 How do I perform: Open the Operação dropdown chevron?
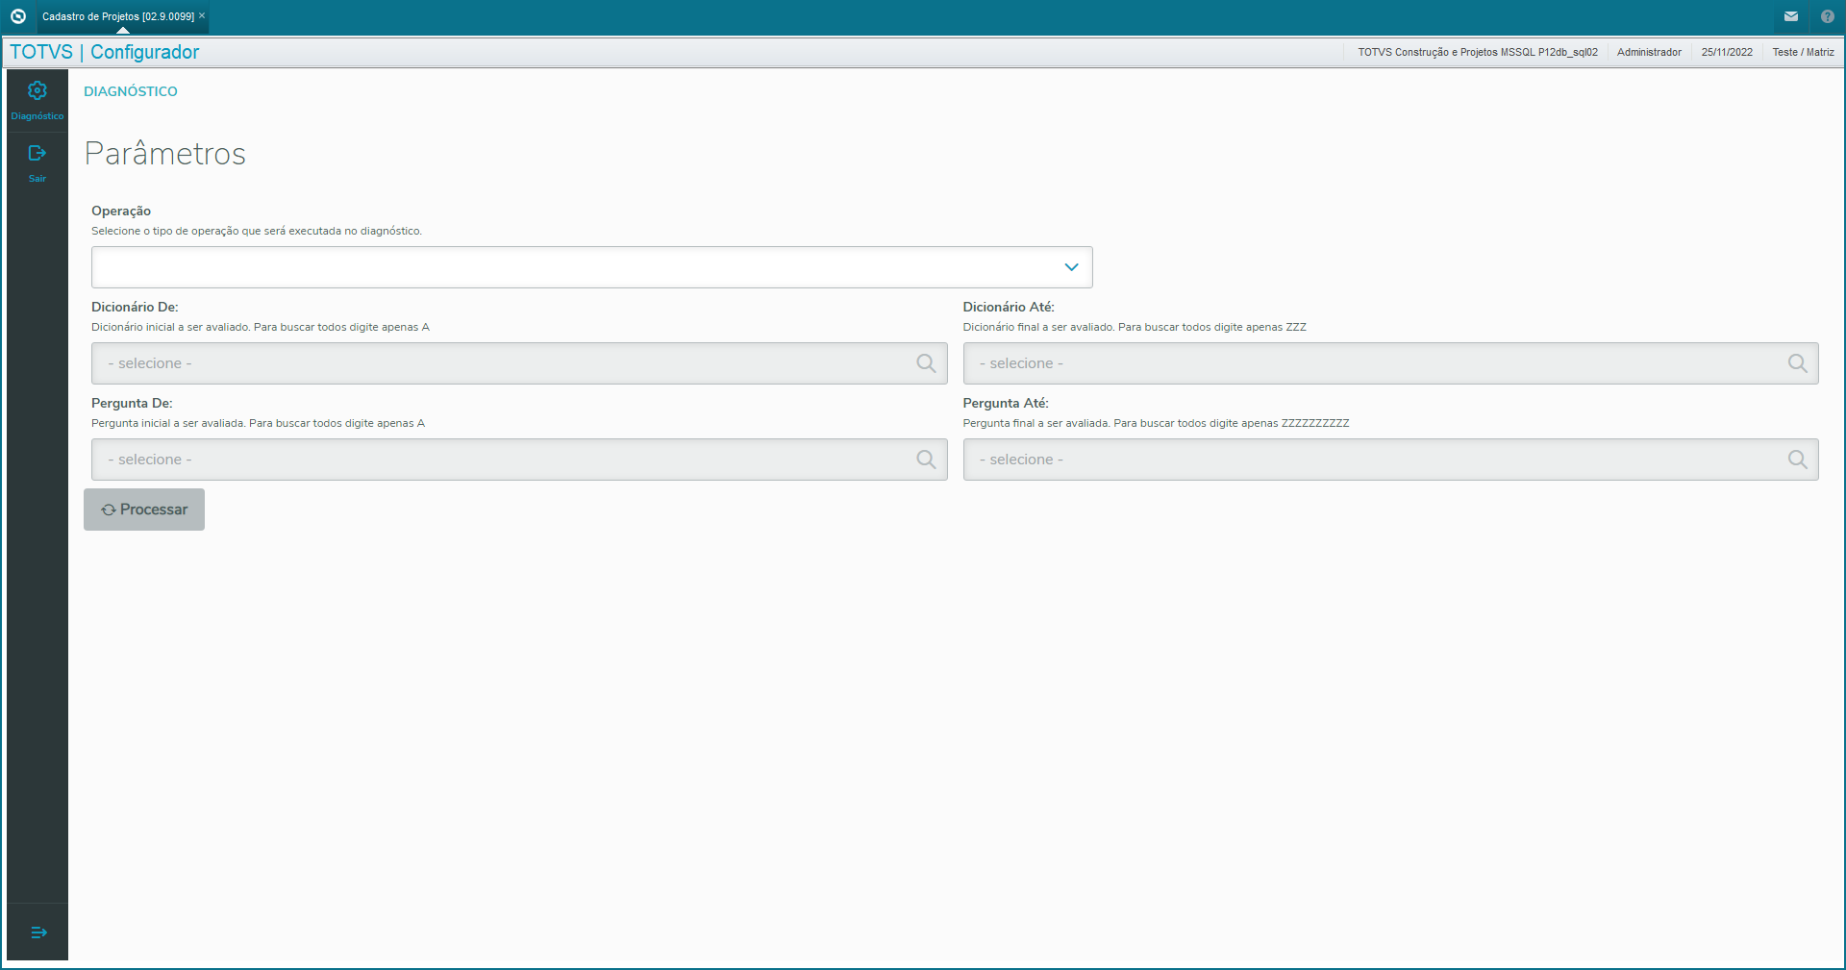tap(1071, 267)
